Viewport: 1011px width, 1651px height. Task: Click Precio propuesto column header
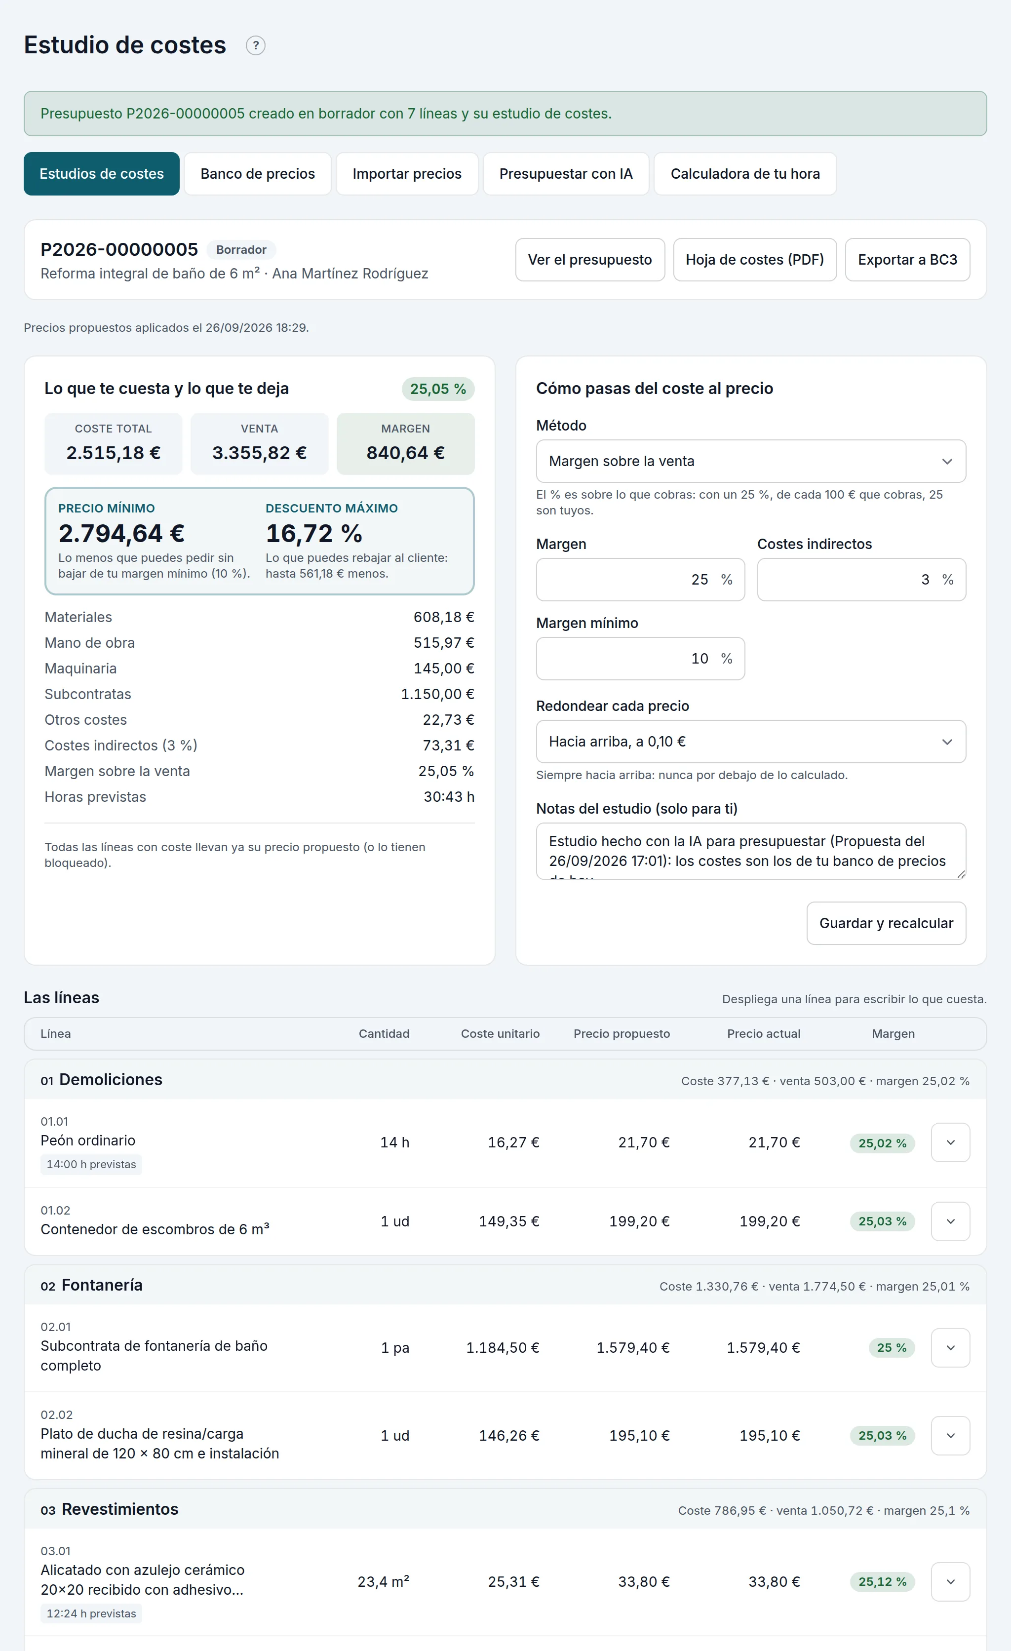(x=621, y=1034)
